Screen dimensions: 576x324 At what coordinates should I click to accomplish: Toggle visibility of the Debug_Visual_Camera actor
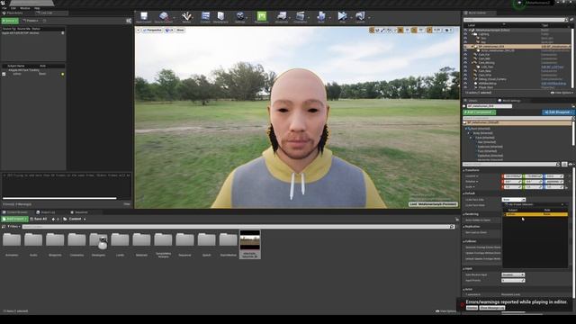[x=465, y=79]
